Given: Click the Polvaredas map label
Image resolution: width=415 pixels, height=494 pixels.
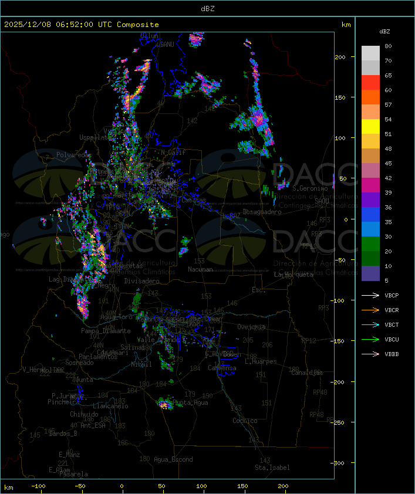Looking at the screenshot, I should (73, 155).
